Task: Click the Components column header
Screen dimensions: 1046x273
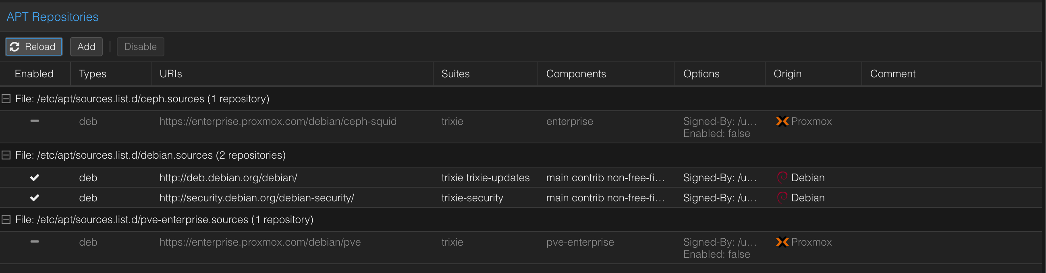Action: click(576, 74)
